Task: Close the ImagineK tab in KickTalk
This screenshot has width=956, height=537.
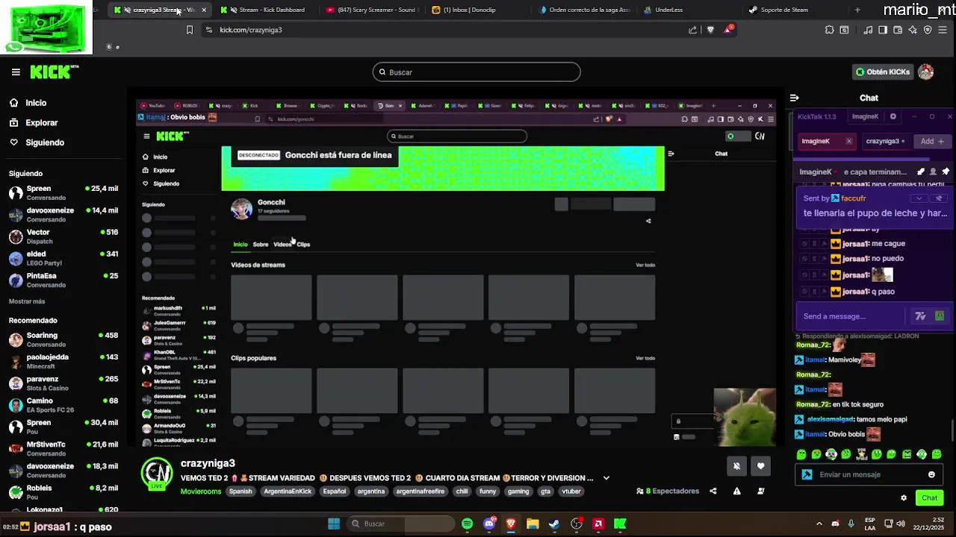Action: tap(848, 141)
